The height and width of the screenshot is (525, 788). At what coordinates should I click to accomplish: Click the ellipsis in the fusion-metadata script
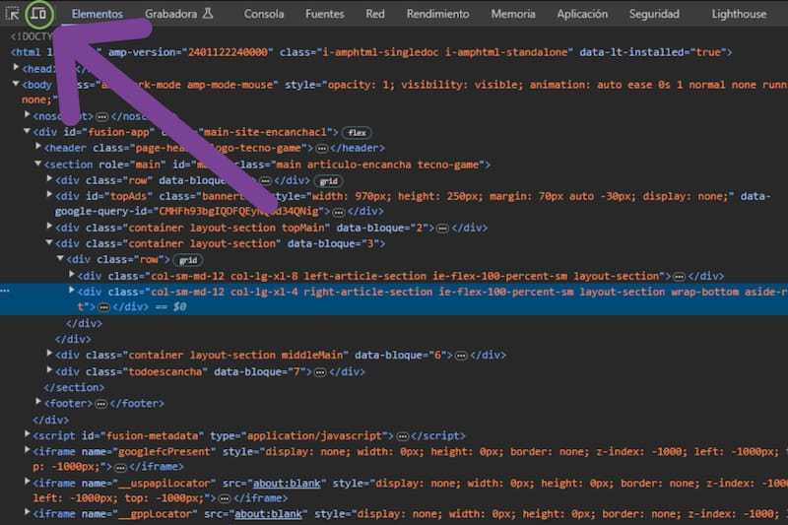coord(402,435)
